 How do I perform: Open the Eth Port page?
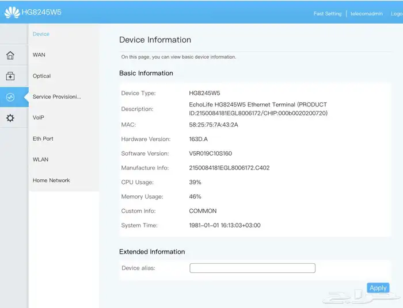[x=43, y=138]
